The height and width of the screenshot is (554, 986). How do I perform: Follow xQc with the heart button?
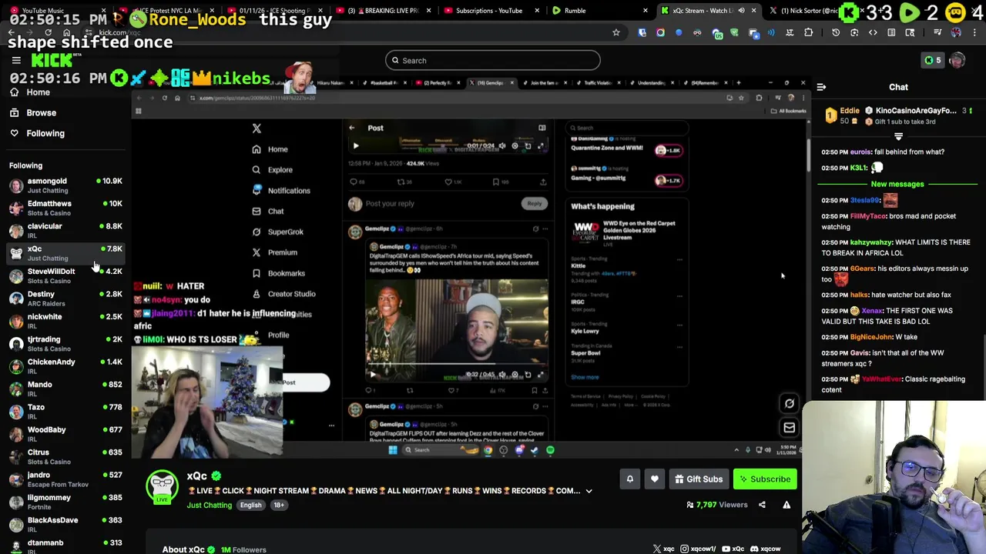[655, 479]
